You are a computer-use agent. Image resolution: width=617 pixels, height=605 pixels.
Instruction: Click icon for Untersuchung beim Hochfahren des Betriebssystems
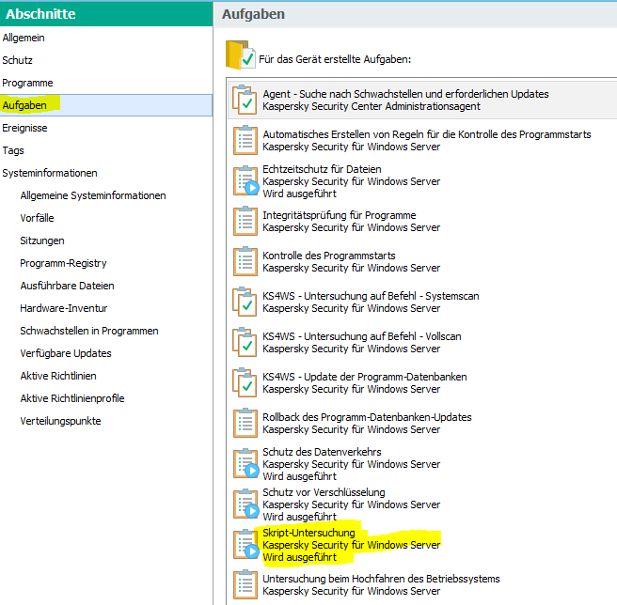[245, 584]
